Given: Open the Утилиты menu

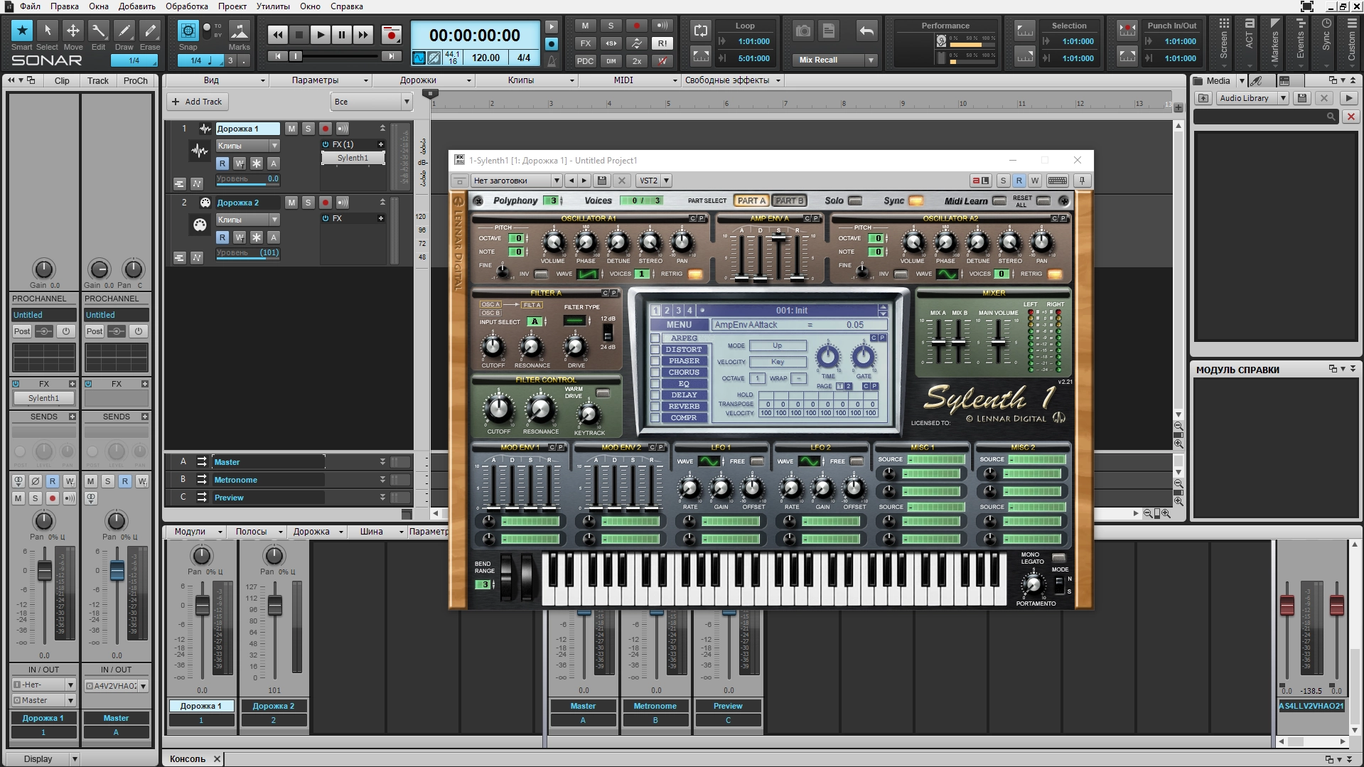Looking at the screenshot, I should [273, 6].
